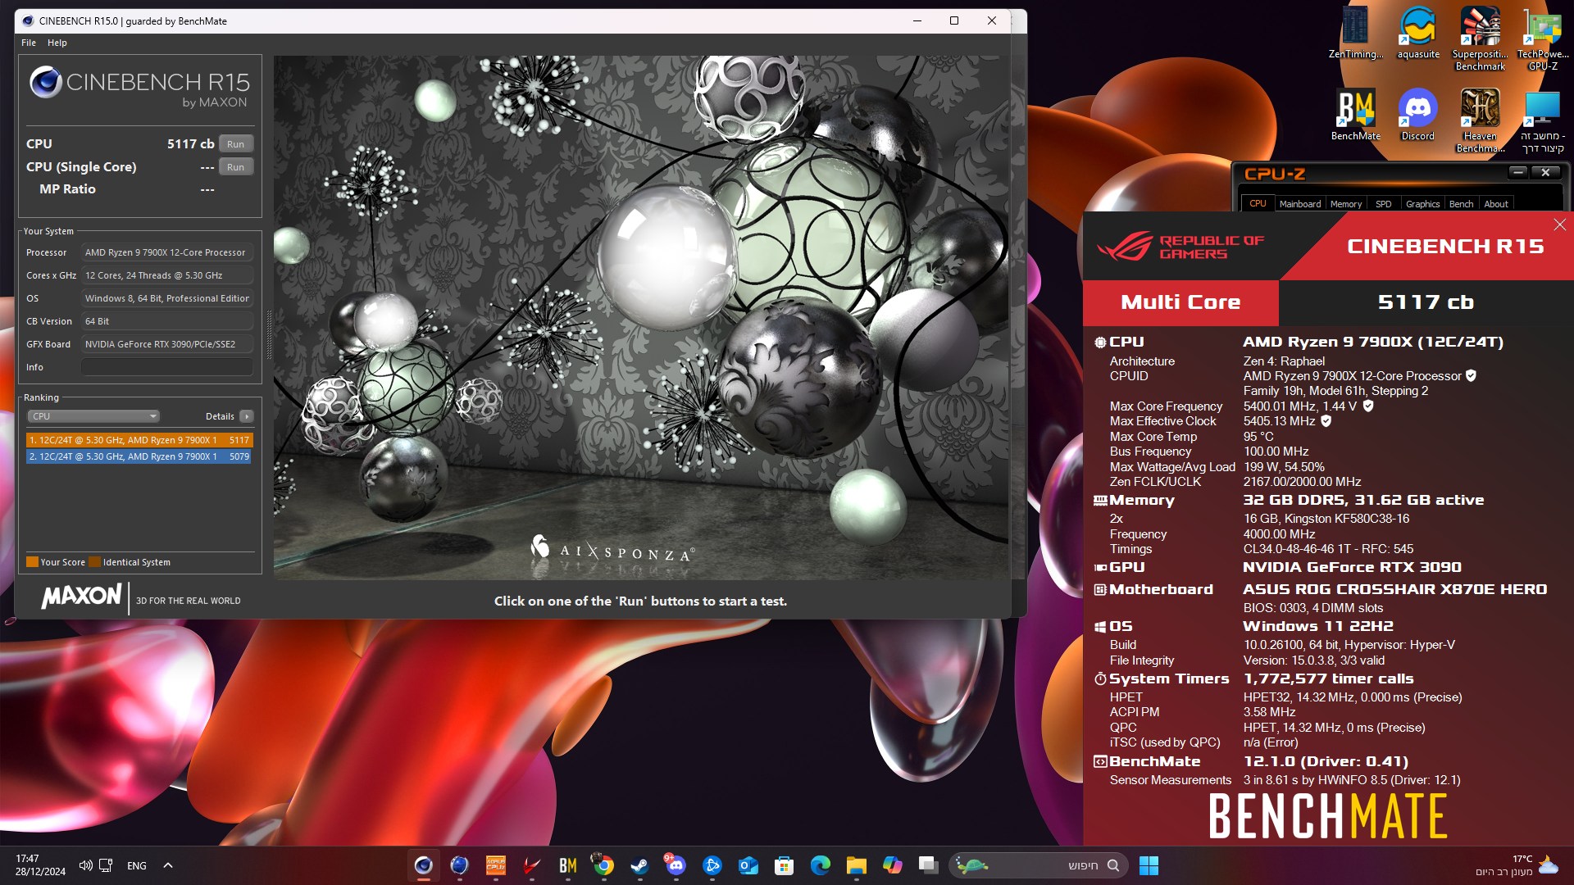Open Google Chrome from taskbar
1574x885 pixels.
(x=604, y=865)
